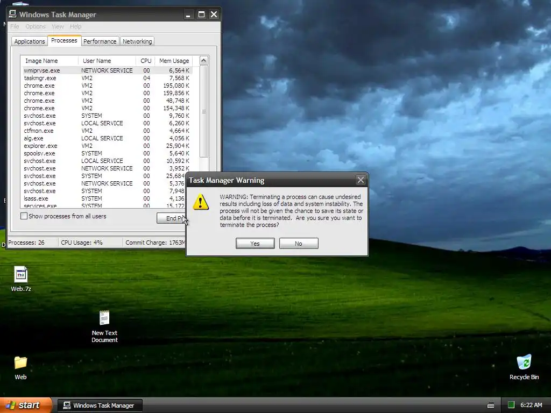Click the Commit Charge status entry
The height and width of the screenshot is (413, 551).
pos(155,243)
